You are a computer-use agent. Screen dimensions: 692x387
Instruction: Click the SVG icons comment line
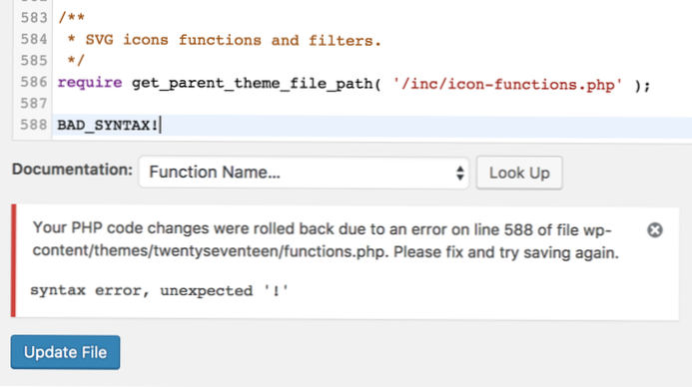(x=225, y=40)
